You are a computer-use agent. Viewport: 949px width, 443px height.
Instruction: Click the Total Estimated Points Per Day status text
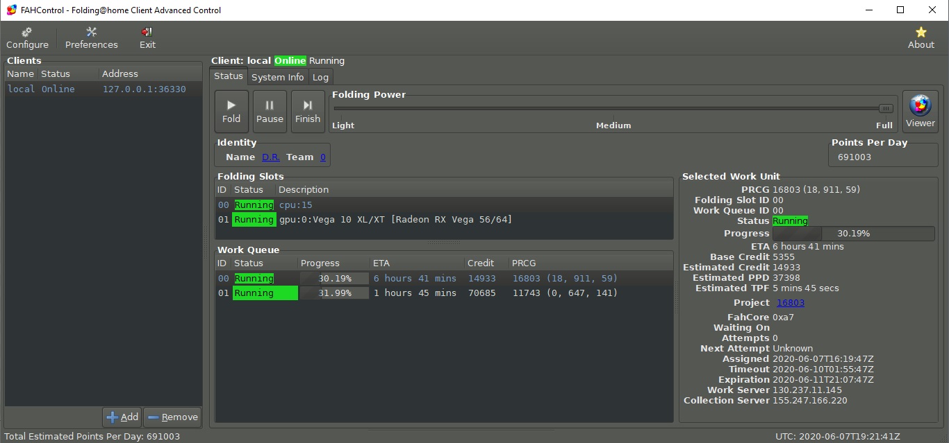point(92,437)
